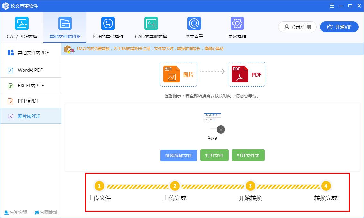This screenshot has height=218, width=364.
Task: Open the 论文查重 plagiarism check tool
Action: pyautogui.click(x=194, y=23)
